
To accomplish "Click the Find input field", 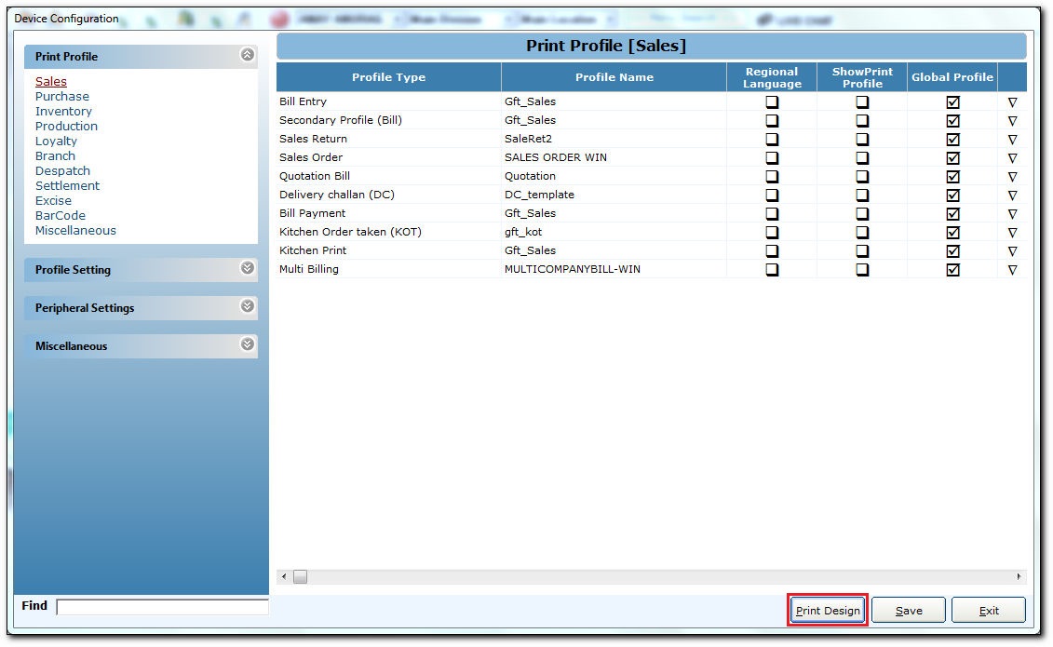I will coord(163,607).
